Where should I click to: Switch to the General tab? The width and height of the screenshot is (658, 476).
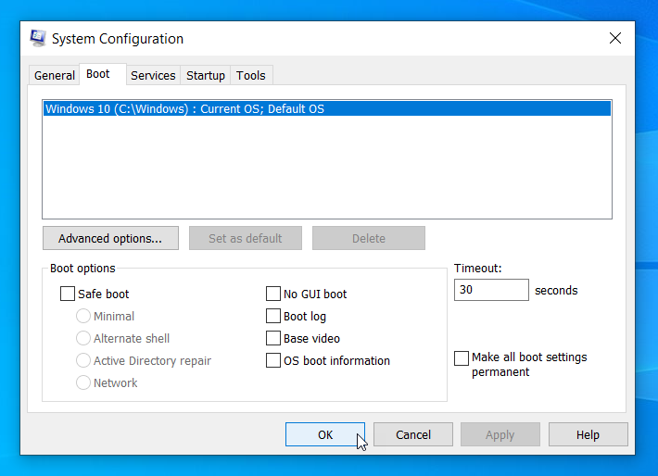(x=54, y=76)
